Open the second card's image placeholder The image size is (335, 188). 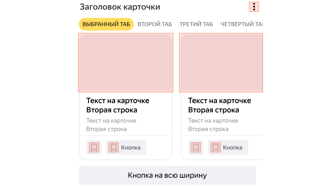(x=221, y=63)
